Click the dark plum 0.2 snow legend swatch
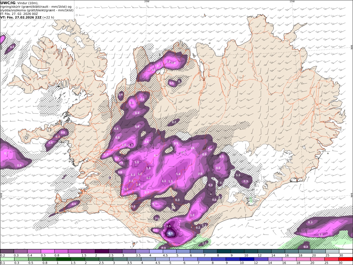 tap(7, 251)
